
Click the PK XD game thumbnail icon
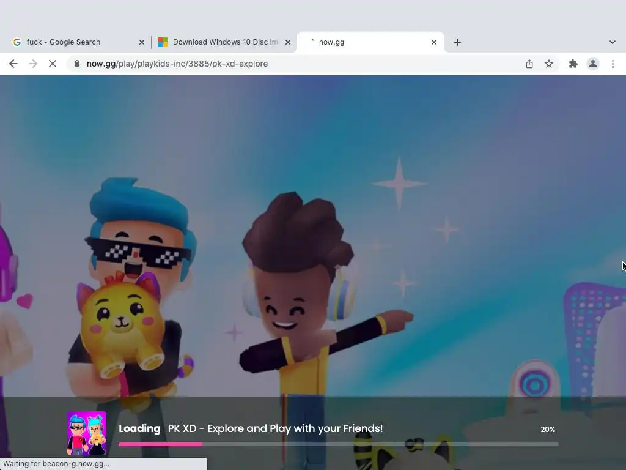[87, 434]
